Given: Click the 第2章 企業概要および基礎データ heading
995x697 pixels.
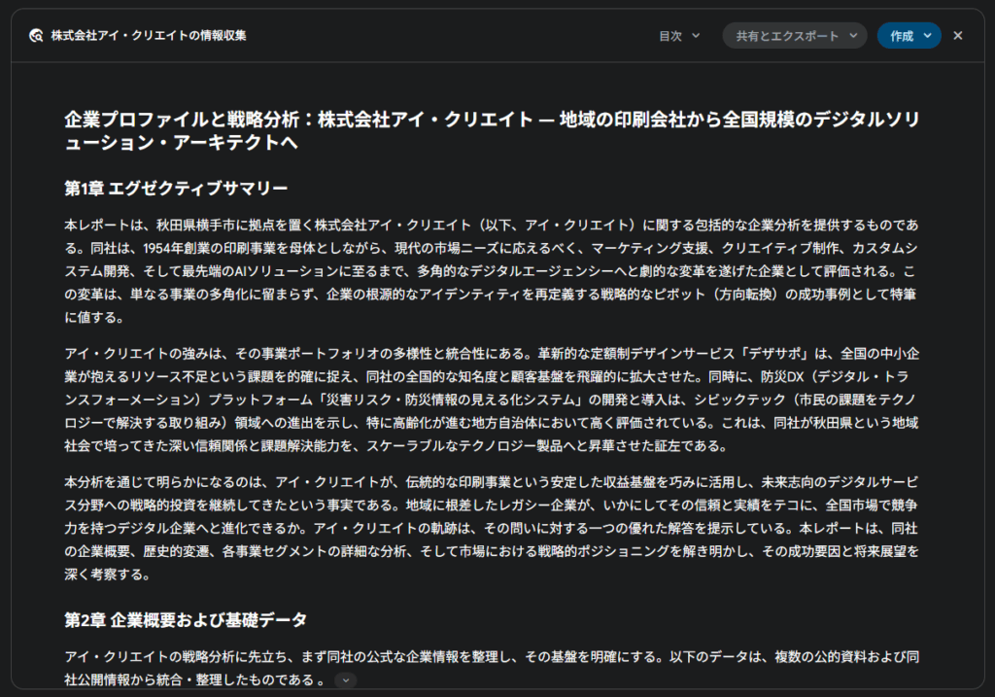Looking at the screenshot, I should click(186, 619).
